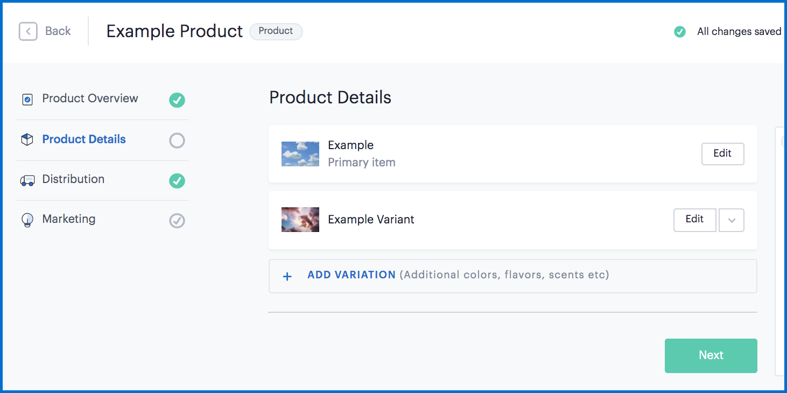Click the Marketing lightbulb icon
The width and height of the screenshot is (787, 393).
pyautogui.click(x=27, y=220)
